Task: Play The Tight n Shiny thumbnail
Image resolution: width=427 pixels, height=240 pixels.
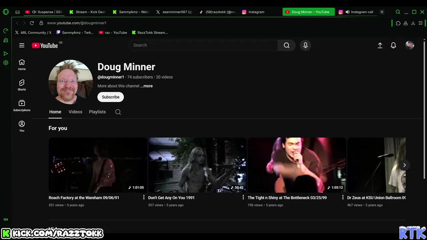Action: 297,165
